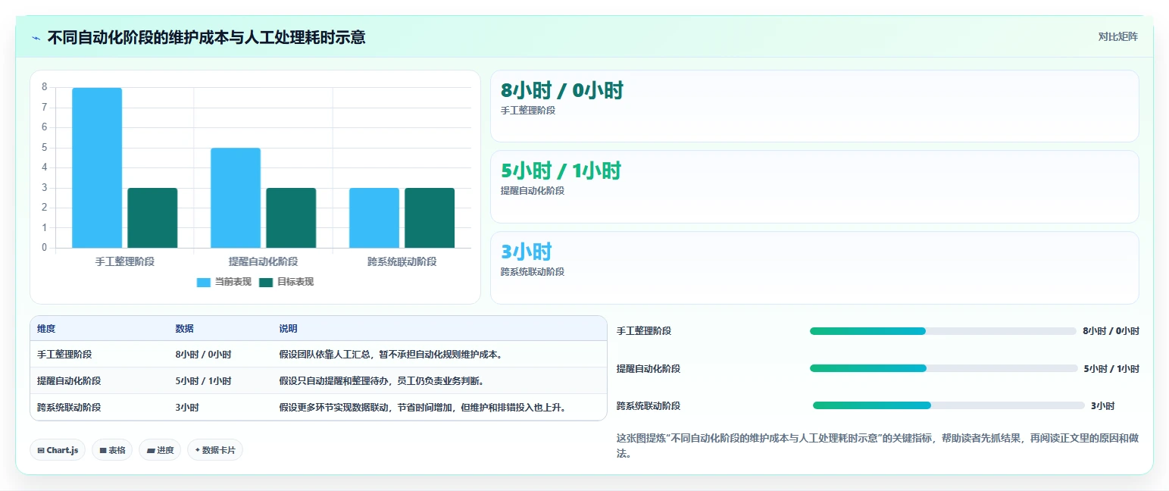Click the 对比矩阵 label in header
The width and height of the screenshot is (1169, 491).
click(x=1118, y=36)
